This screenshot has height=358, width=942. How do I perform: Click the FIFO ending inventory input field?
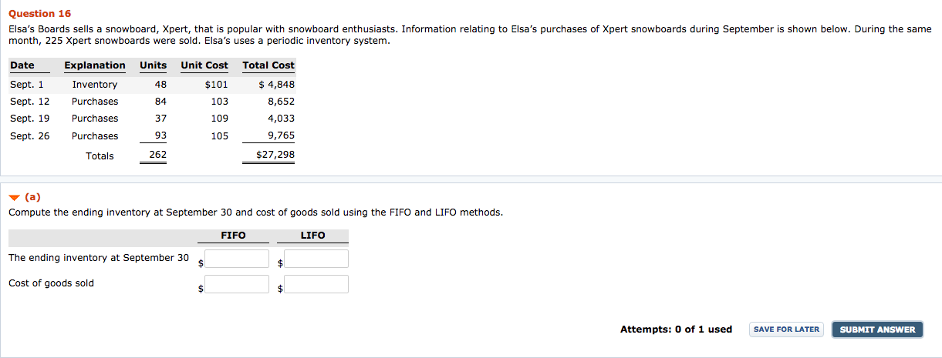(x=237, y=259)
